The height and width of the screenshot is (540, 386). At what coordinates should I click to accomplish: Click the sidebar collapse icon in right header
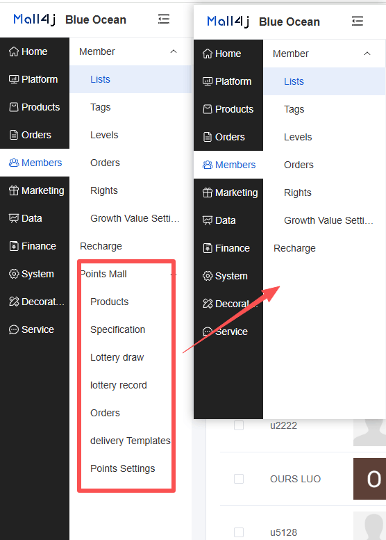(358, 22)
